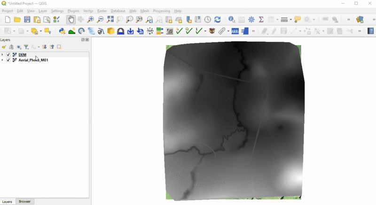The height and width of the screenshot is (205, 376).
Task: Expand the DEM layer tree node
Action: (2, 55)
